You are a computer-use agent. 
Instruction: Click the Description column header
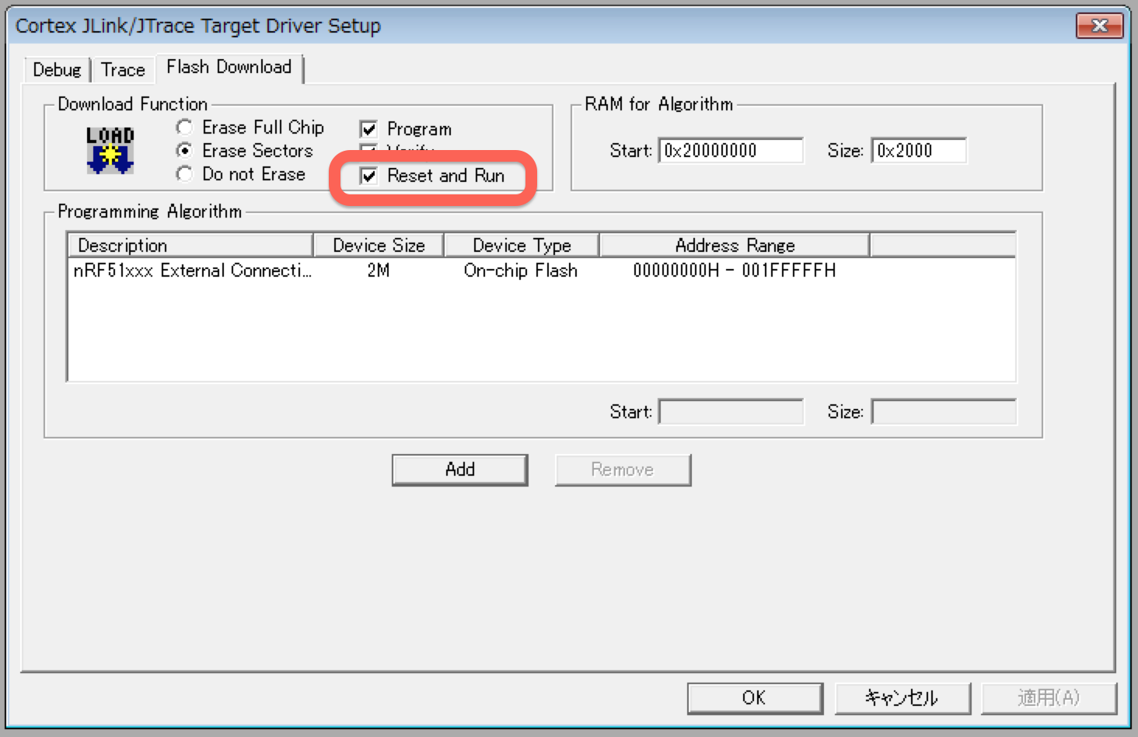coord(190,246)
